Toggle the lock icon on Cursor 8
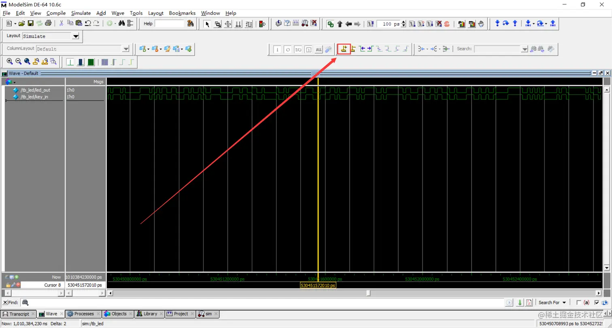 (x=8, y=285)
